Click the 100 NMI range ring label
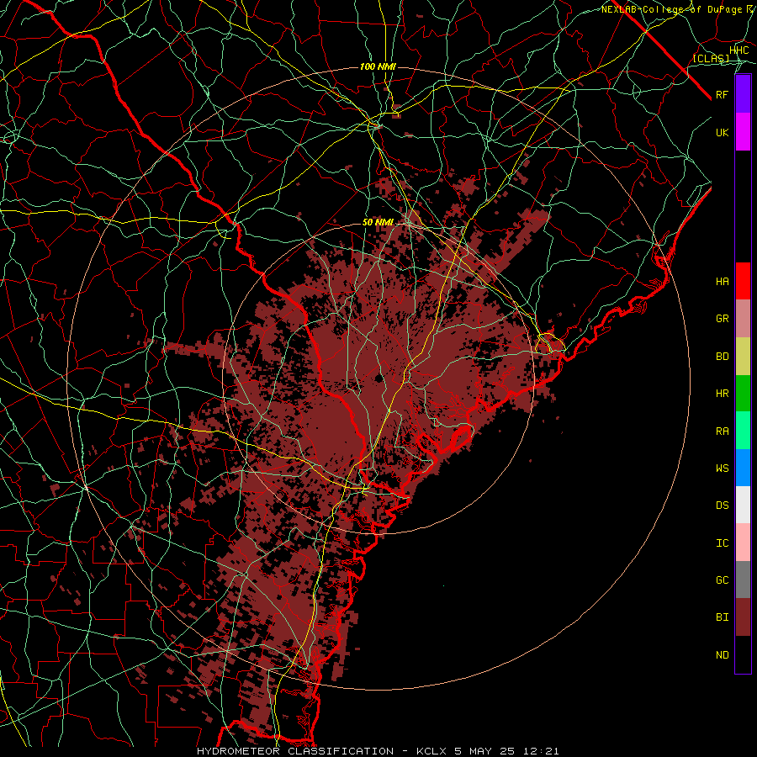This screenshot has width=757, height=757. [378, 66]
